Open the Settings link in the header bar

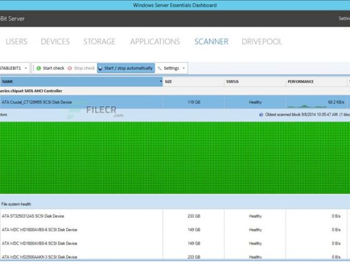click(x=344, y=19)
